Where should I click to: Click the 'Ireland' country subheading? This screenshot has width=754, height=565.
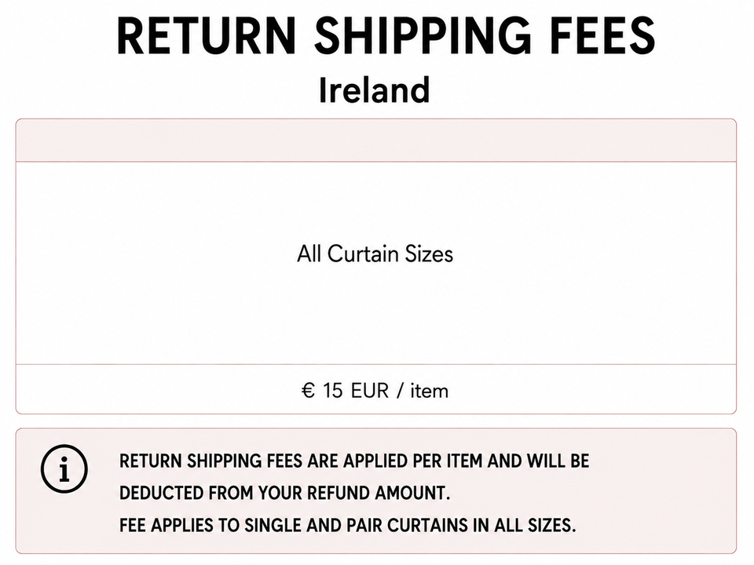[374, 89]
